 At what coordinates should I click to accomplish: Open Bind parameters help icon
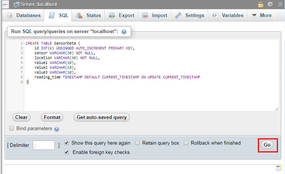pyautogui.click(x=57, y=129)
